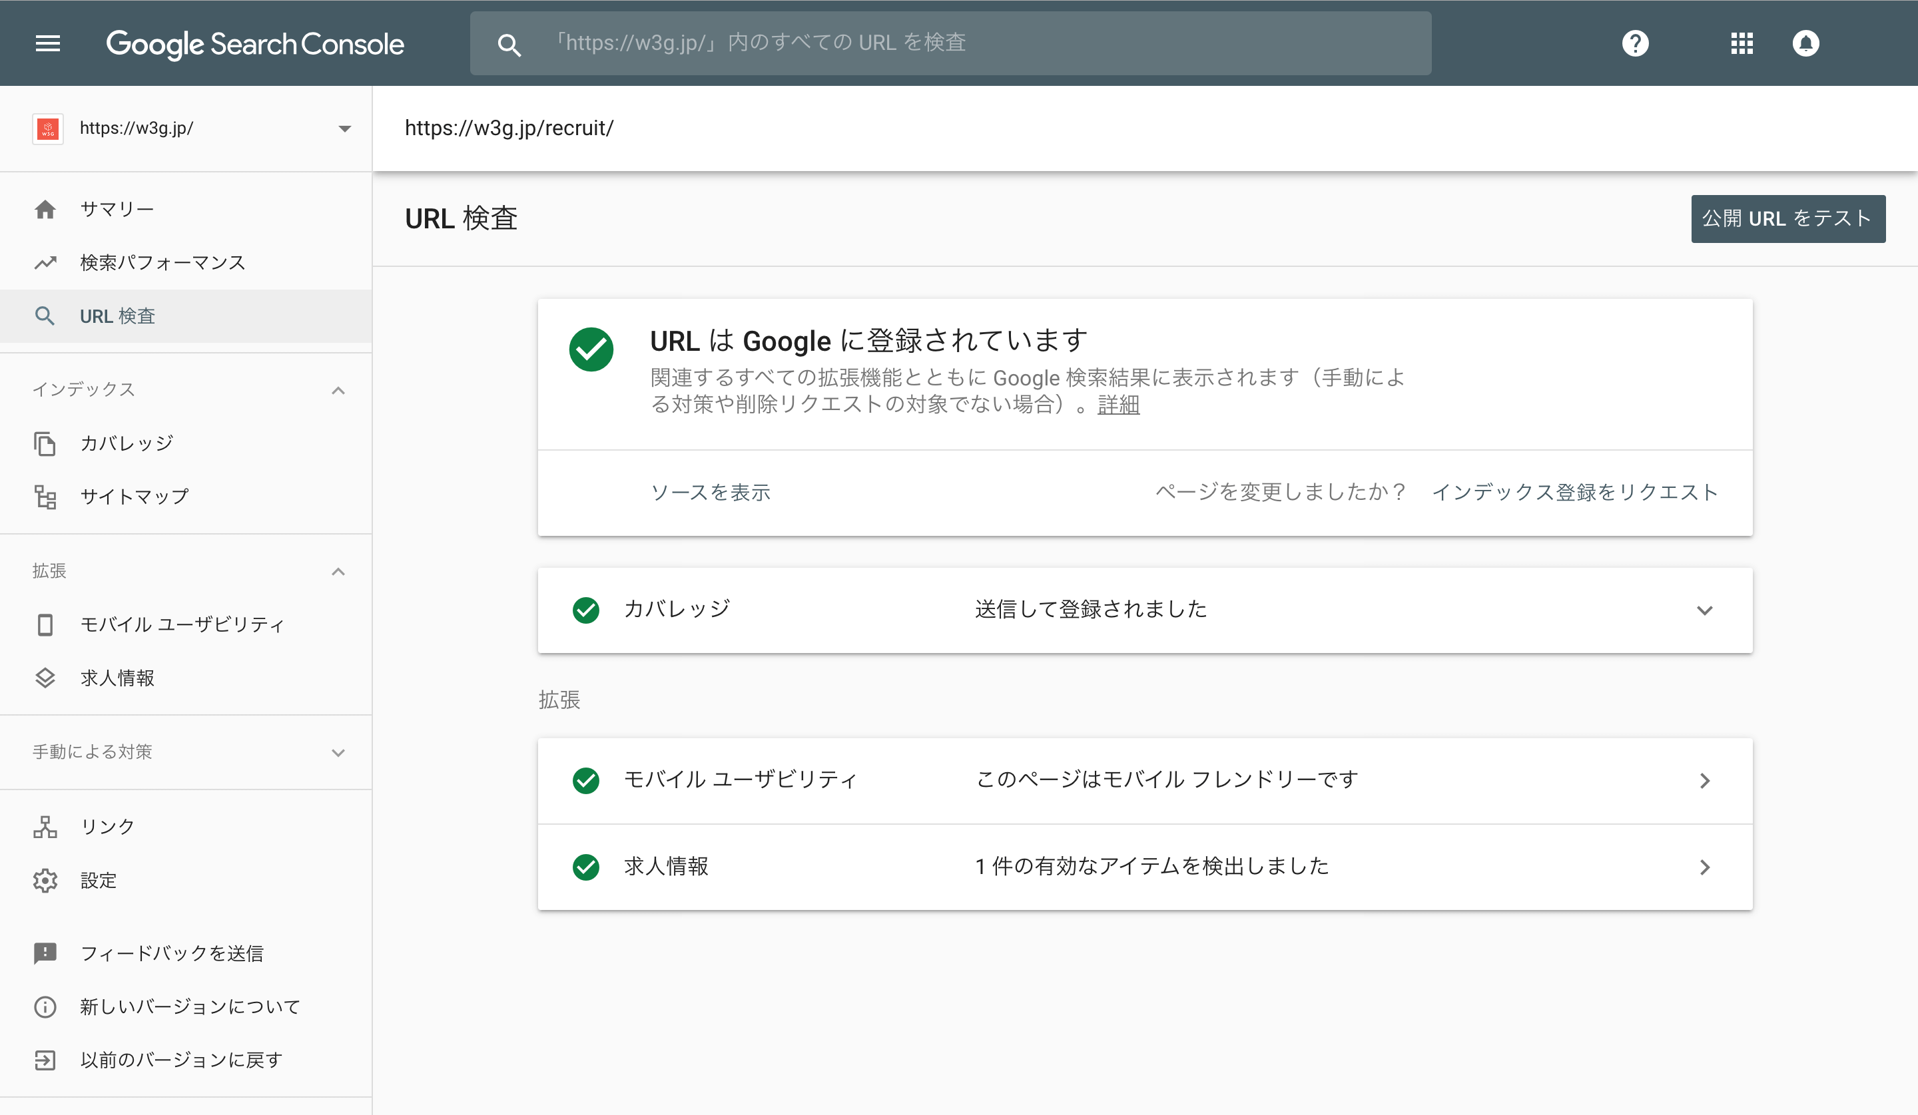This screenshot has height=1115, width=1918.
Task: Collapse the 拡張 sidebar section
Action: (339, 571)
